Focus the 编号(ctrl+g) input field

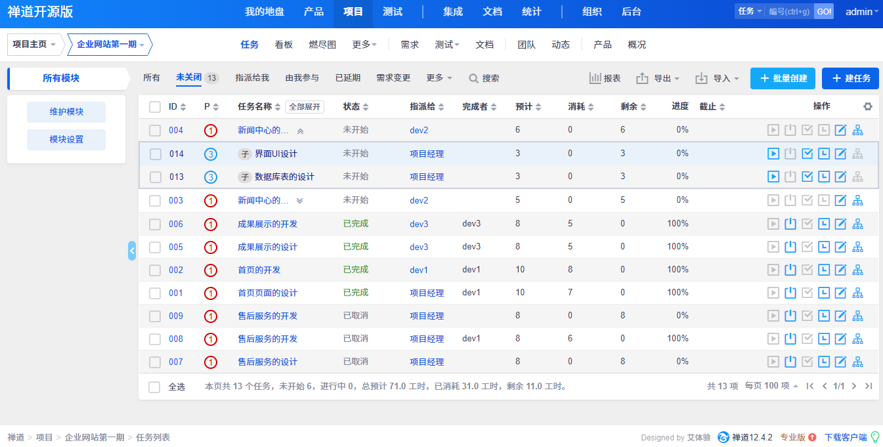[x=789, y=12]
